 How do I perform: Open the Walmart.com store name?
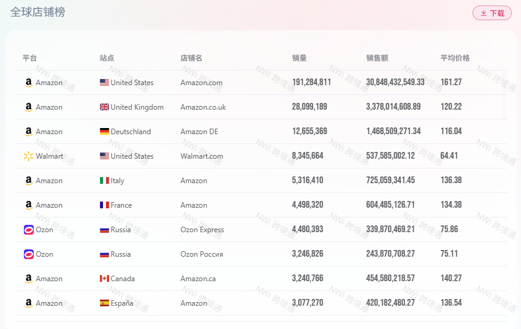(x=202, y=156)
